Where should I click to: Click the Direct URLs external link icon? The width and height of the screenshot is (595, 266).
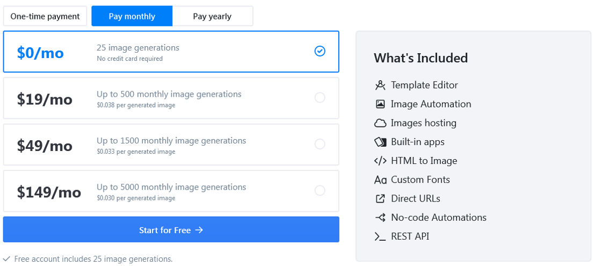tap(380, 198)
